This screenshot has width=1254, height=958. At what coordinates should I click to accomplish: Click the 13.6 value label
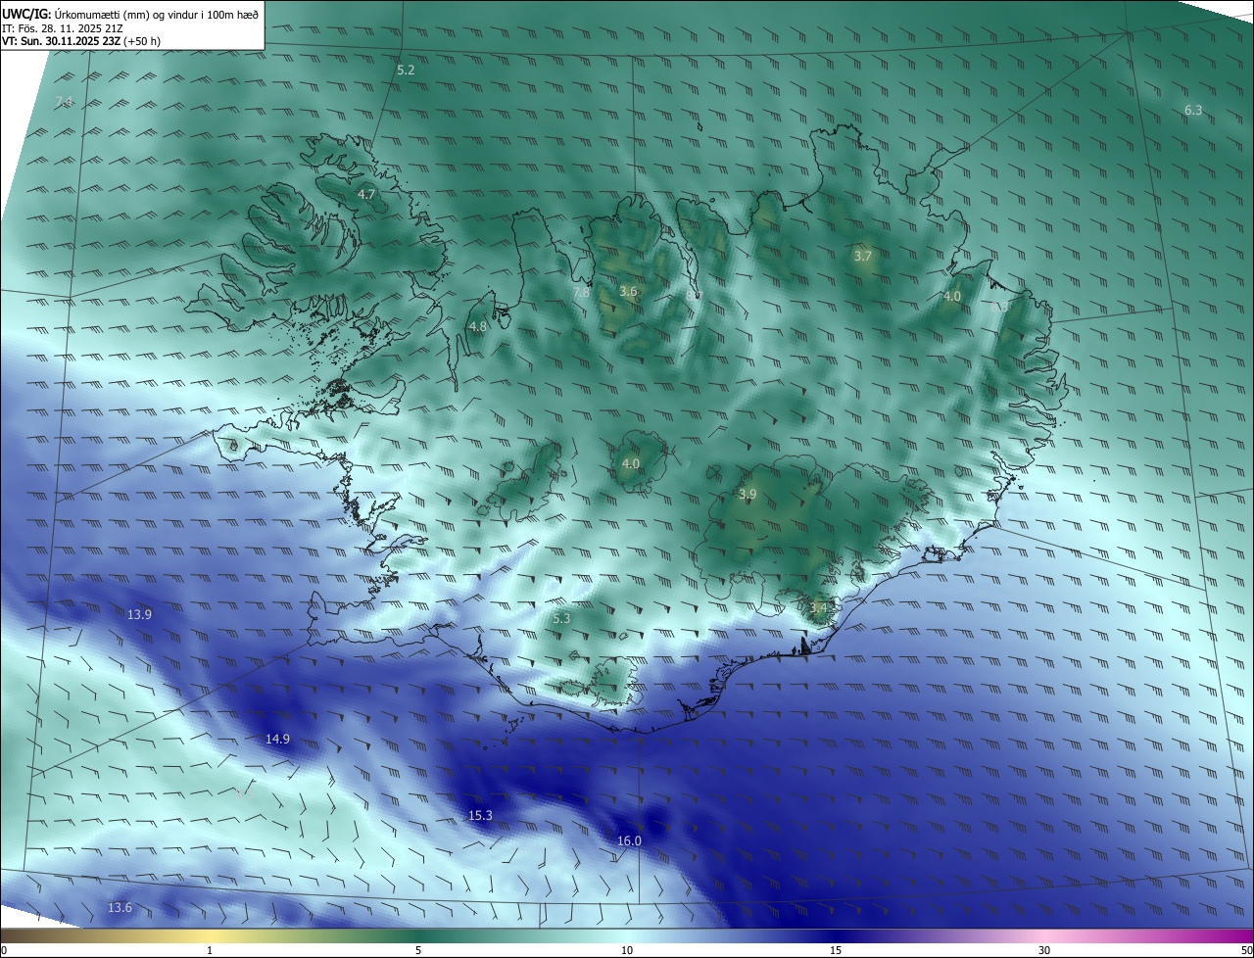(120, 909)
